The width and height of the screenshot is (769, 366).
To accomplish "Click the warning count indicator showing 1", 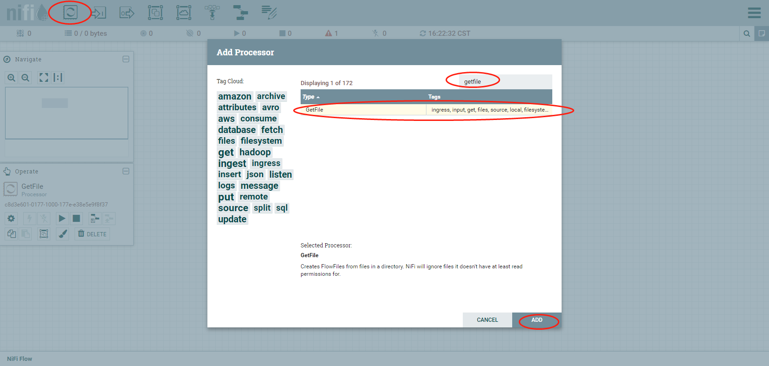I will point(331,33).
